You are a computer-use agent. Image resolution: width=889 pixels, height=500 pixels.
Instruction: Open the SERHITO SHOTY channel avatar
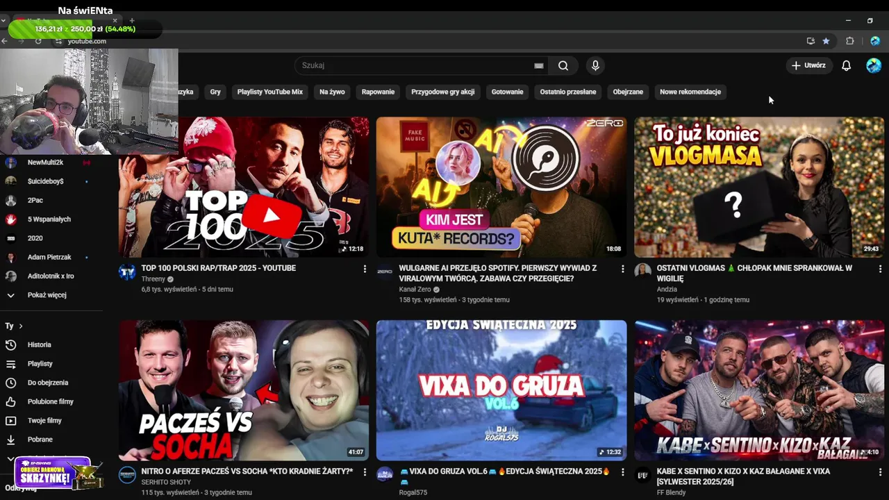click(127, 475)
